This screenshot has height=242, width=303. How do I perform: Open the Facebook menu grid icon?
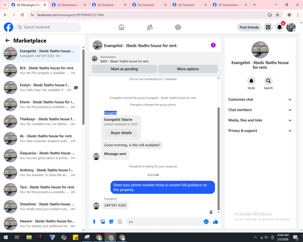click(268, 27)
